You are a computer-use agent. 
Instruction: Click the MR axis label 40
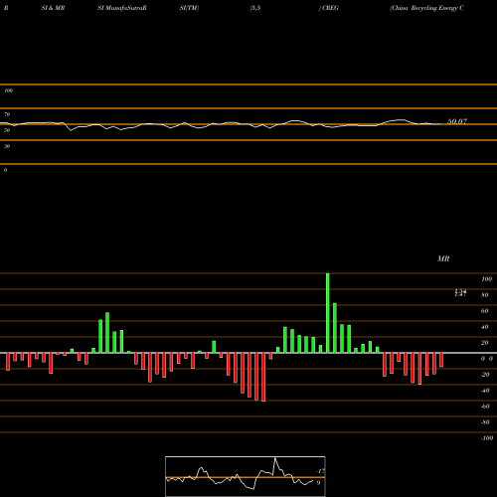pos(485,327)
